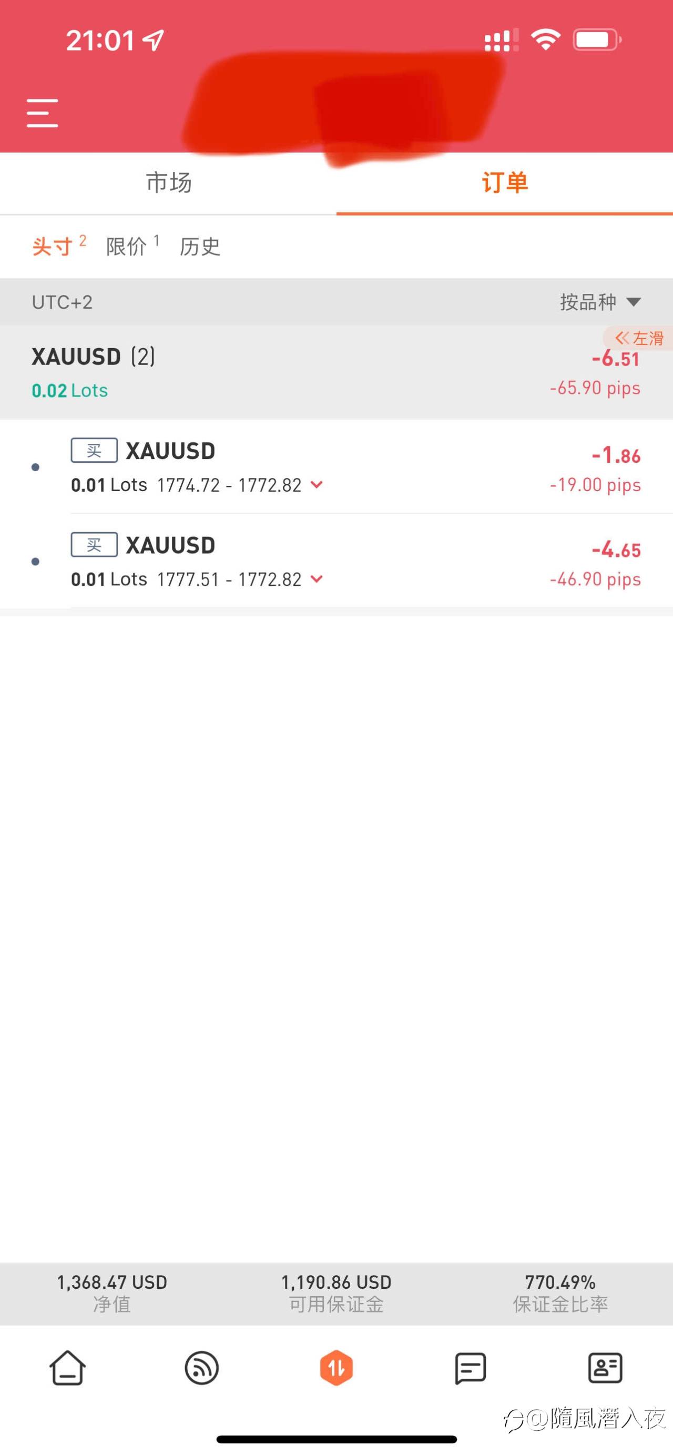Tap the orange trade icon
This screenshot has height=1456, width=673.
point(336,1368)
